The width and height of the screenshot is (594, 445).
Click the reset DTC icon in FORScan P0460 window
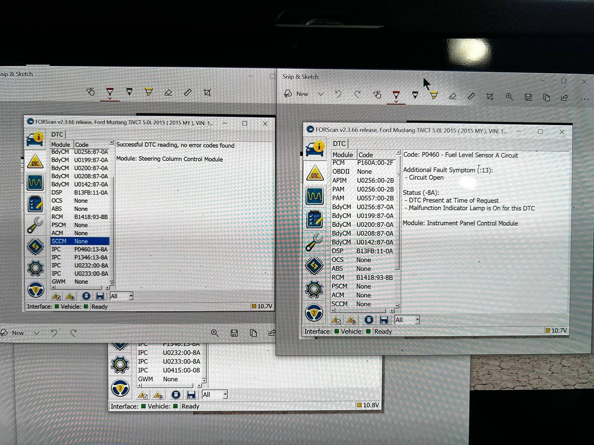pos(369,320)
